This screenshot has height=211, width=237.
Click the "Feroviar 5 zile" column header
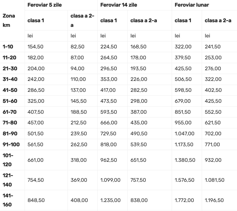coord(44,5)
